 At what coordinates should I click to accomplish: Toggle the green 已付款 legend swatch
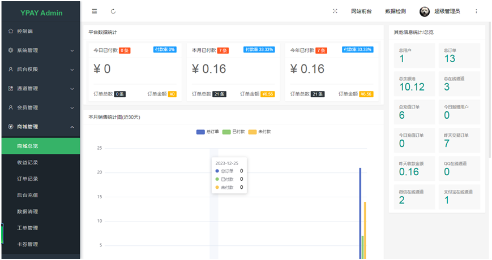coord(226,132)
